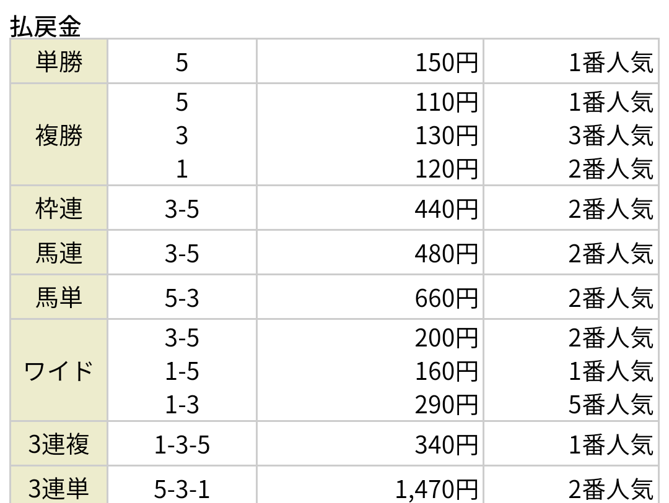
Task: Select the 340円 trio payout
Action: point(446,445)
